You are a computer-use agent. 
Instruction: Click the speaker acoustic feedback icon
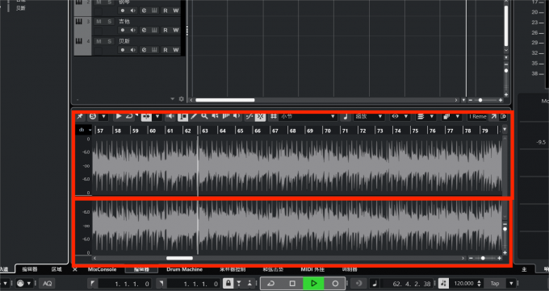tap(170, 116)
